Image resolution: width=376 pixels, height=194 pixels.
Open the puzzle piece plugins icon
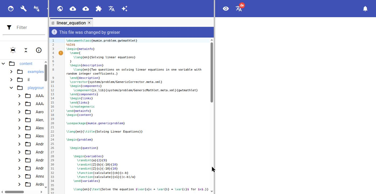pos(99,9)
